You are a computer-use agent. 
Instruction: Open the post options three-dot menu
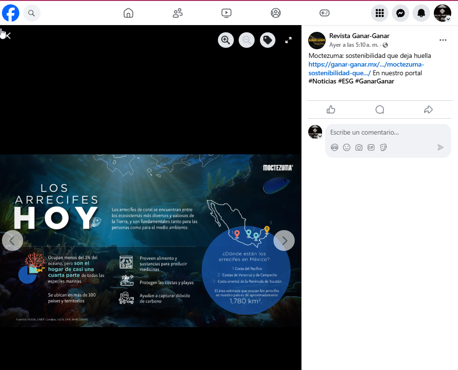coord(443,40)
